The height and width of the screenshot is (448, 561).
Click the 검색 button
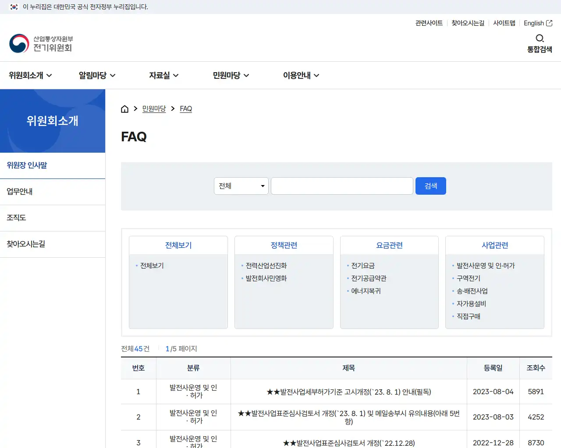coord(430,186)
